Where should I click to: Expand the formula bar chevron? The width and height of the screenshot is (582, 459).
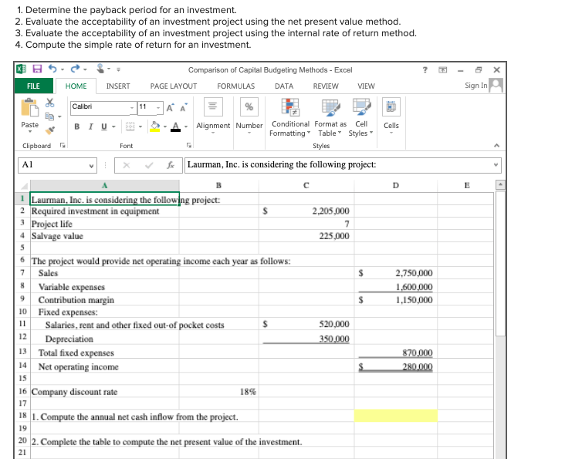[x=496, y=165]
